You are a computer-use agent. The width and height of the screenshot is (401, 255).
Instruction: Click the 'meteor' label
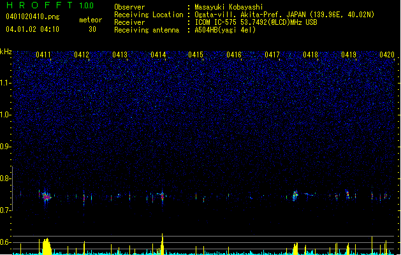[91, 20]
